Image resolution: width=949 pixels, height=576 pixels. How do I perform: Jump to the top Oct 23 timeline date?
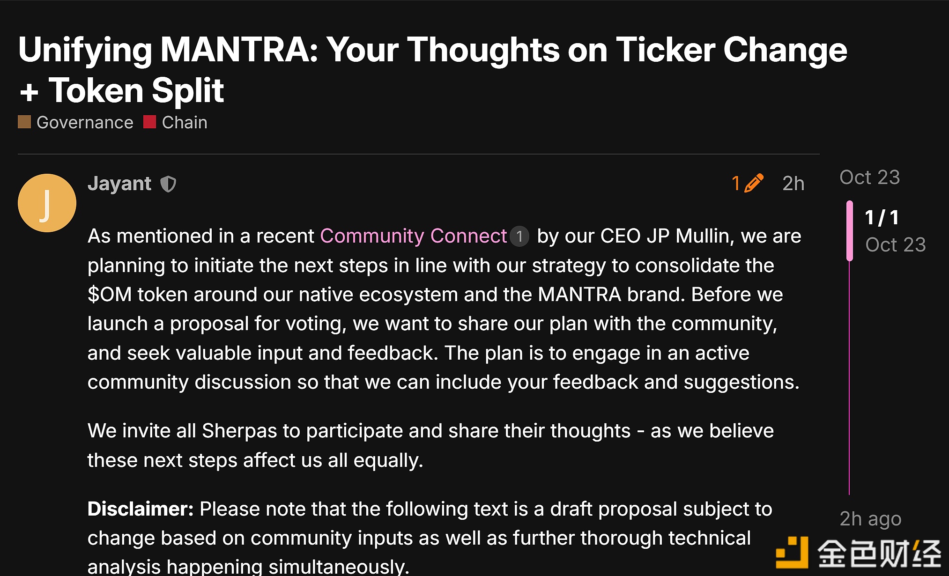coord(869,177)
